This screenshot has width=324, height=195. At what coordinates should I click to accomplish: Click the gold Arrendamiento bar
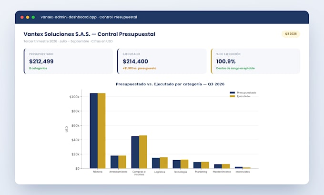(x=122, y=162)
